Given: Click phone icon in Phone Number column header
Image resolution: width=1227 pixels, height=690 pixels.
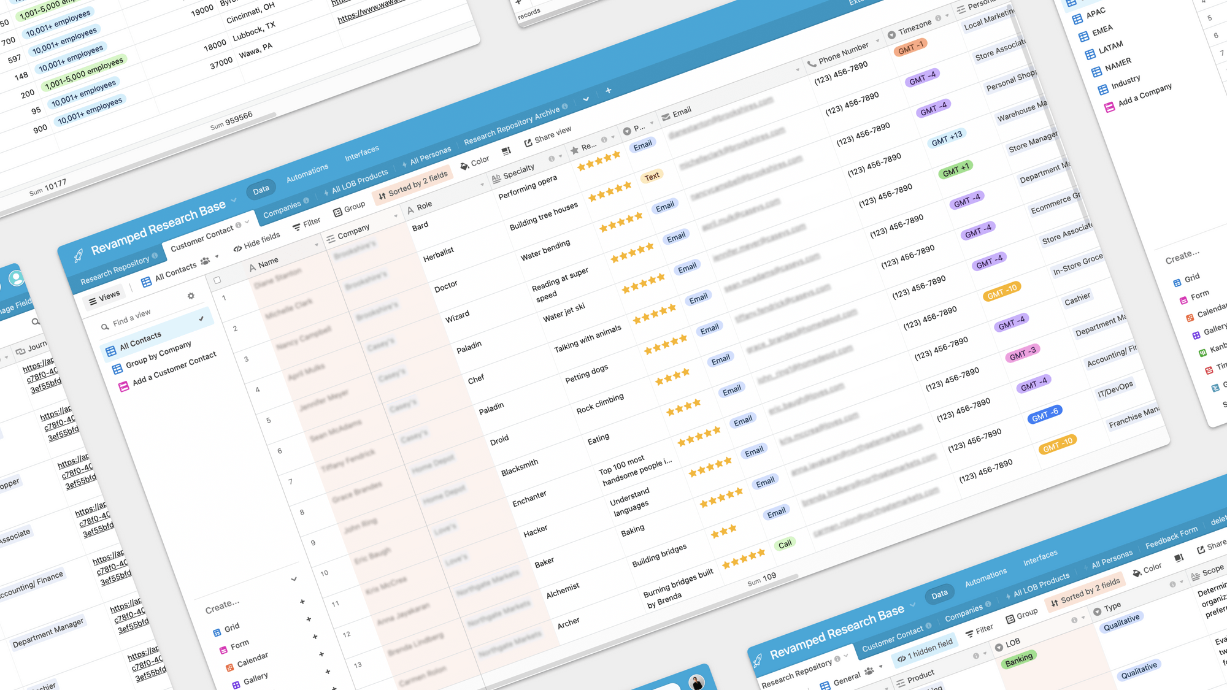Looking at the screenshot, I should [x=812, y=63].
